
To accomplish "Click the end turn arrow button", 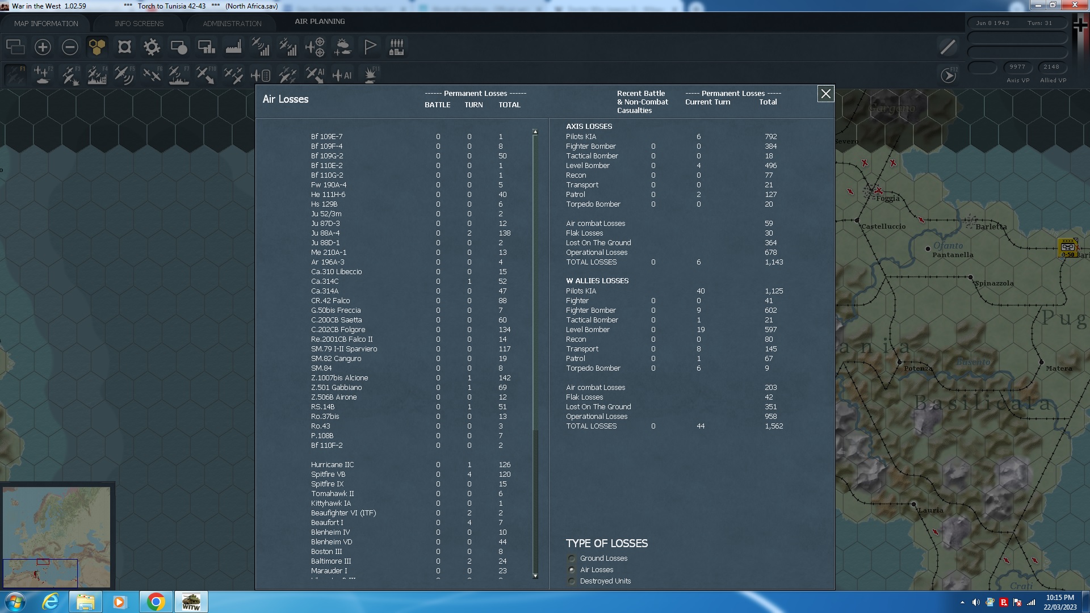I will tap(948, 74).
